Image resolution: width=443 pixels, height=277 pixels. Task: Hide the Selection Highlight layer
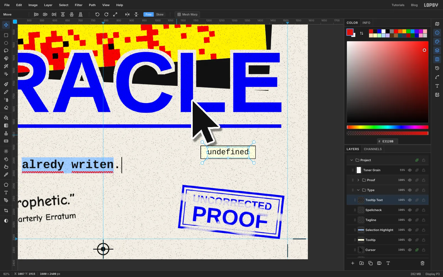coord(410,230)
